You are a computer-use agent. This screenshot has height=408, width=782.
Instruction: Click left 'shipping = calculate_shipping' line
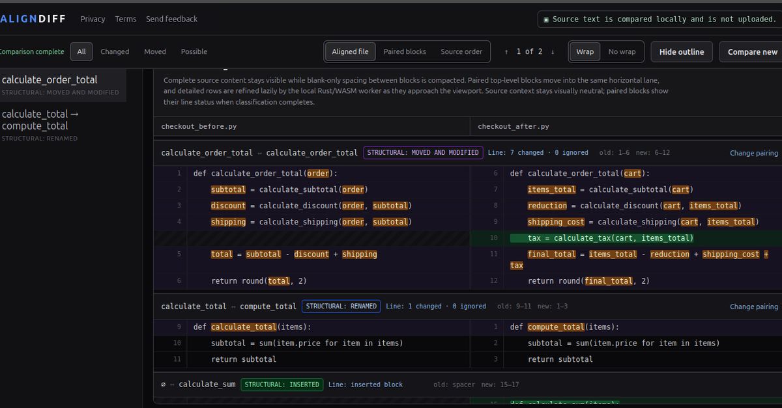[311, 222]
